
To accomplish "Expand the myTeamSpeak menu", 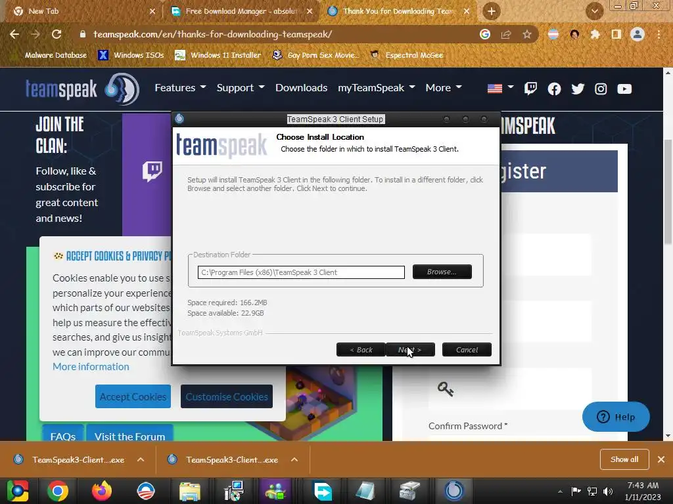I will coord(377,88).
